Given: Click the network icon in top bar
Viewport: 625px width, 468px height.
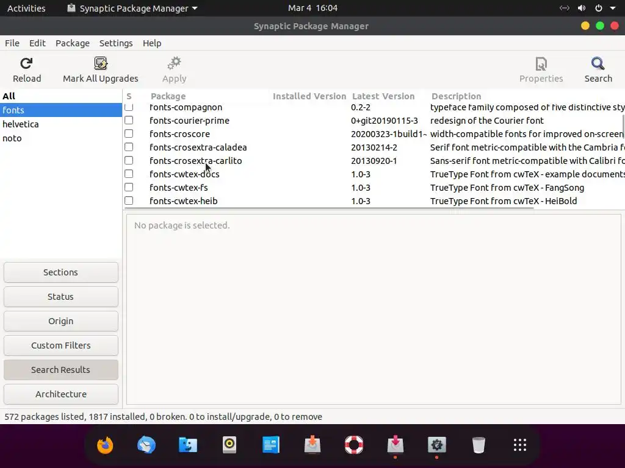Looking at the screenshot, I should 565,8.
